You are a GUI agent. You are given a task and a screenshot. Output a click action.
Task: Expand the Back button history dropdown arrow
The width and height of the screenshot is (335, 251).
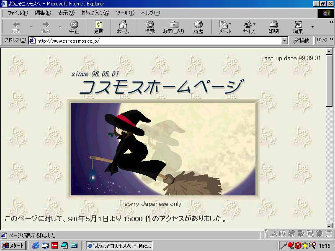(x=31, y=27)
